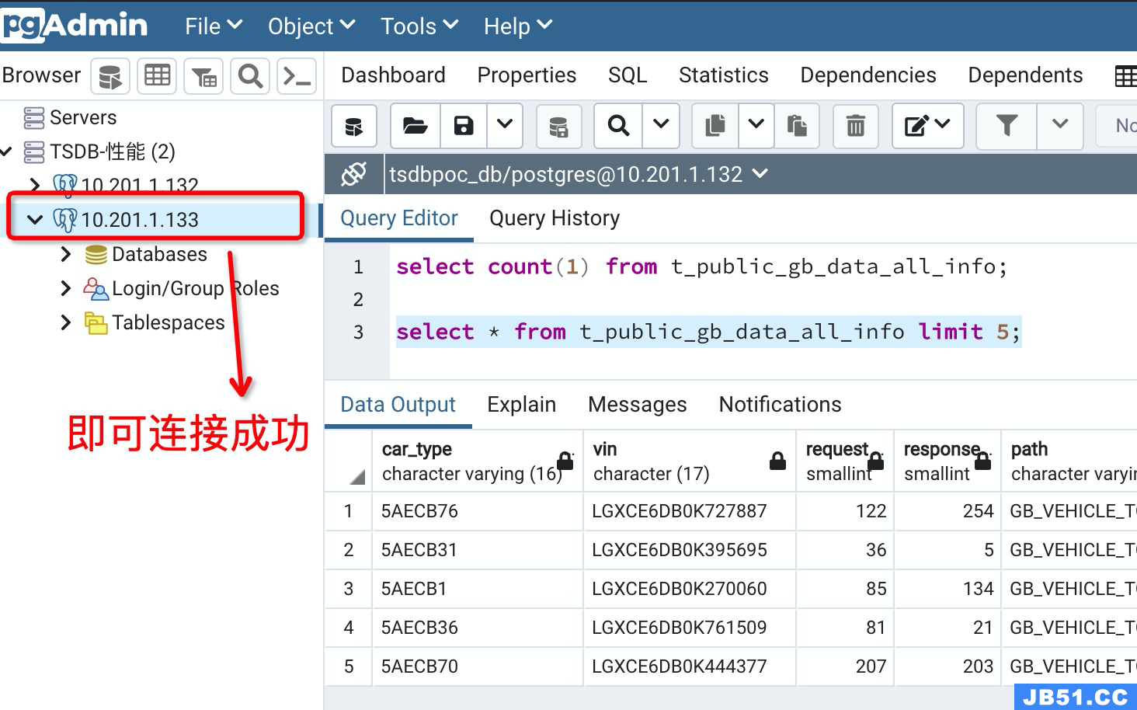Open View Data table icon in Browser toolbar
The width and height of the screenshot is (1137, 710).
(x=157, y=76)
